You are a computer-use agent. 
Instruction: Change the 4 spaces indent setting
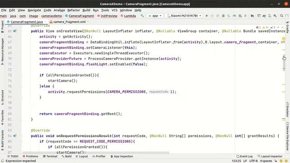[266, 161]
